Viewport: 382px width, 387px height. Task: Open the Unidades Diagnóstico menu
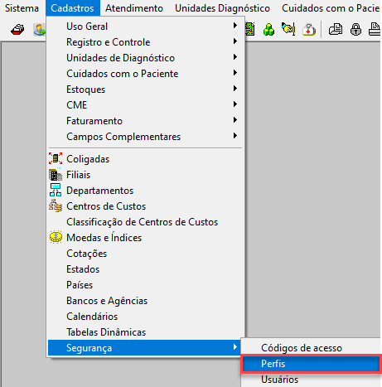coord(223,8)
